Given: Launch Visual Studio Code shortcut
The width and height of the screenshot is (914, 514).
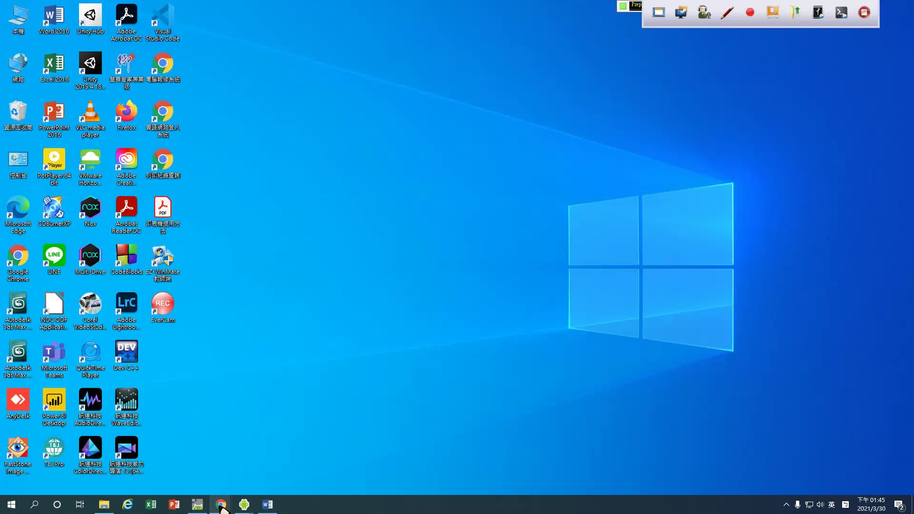Looking at the screenshot, I should pyautogui.click(x=162, y=23).
